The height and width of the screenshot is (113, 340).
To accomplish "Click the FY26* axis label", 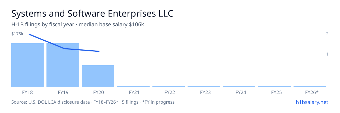I will [x=312, y=92].
